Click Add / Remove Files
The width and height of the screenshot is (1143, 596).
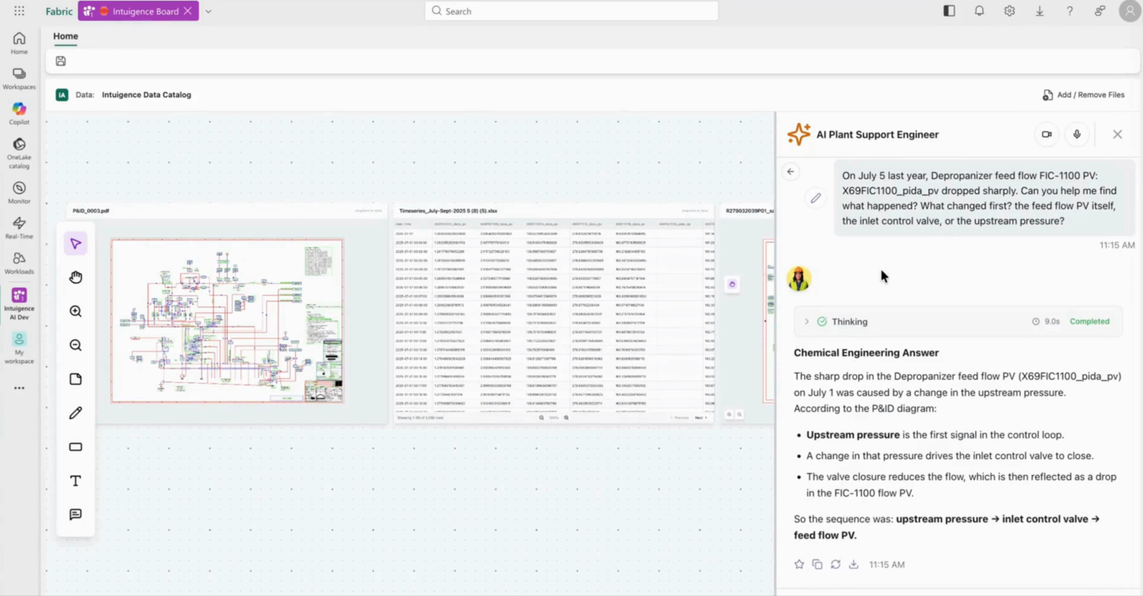(1082, 94)
